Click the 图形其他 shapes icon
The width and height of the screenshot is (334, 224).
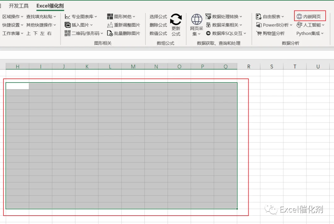[x=110, y=17]
